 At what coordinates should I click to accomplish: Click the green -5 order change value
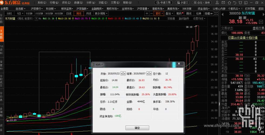[263, 59]
